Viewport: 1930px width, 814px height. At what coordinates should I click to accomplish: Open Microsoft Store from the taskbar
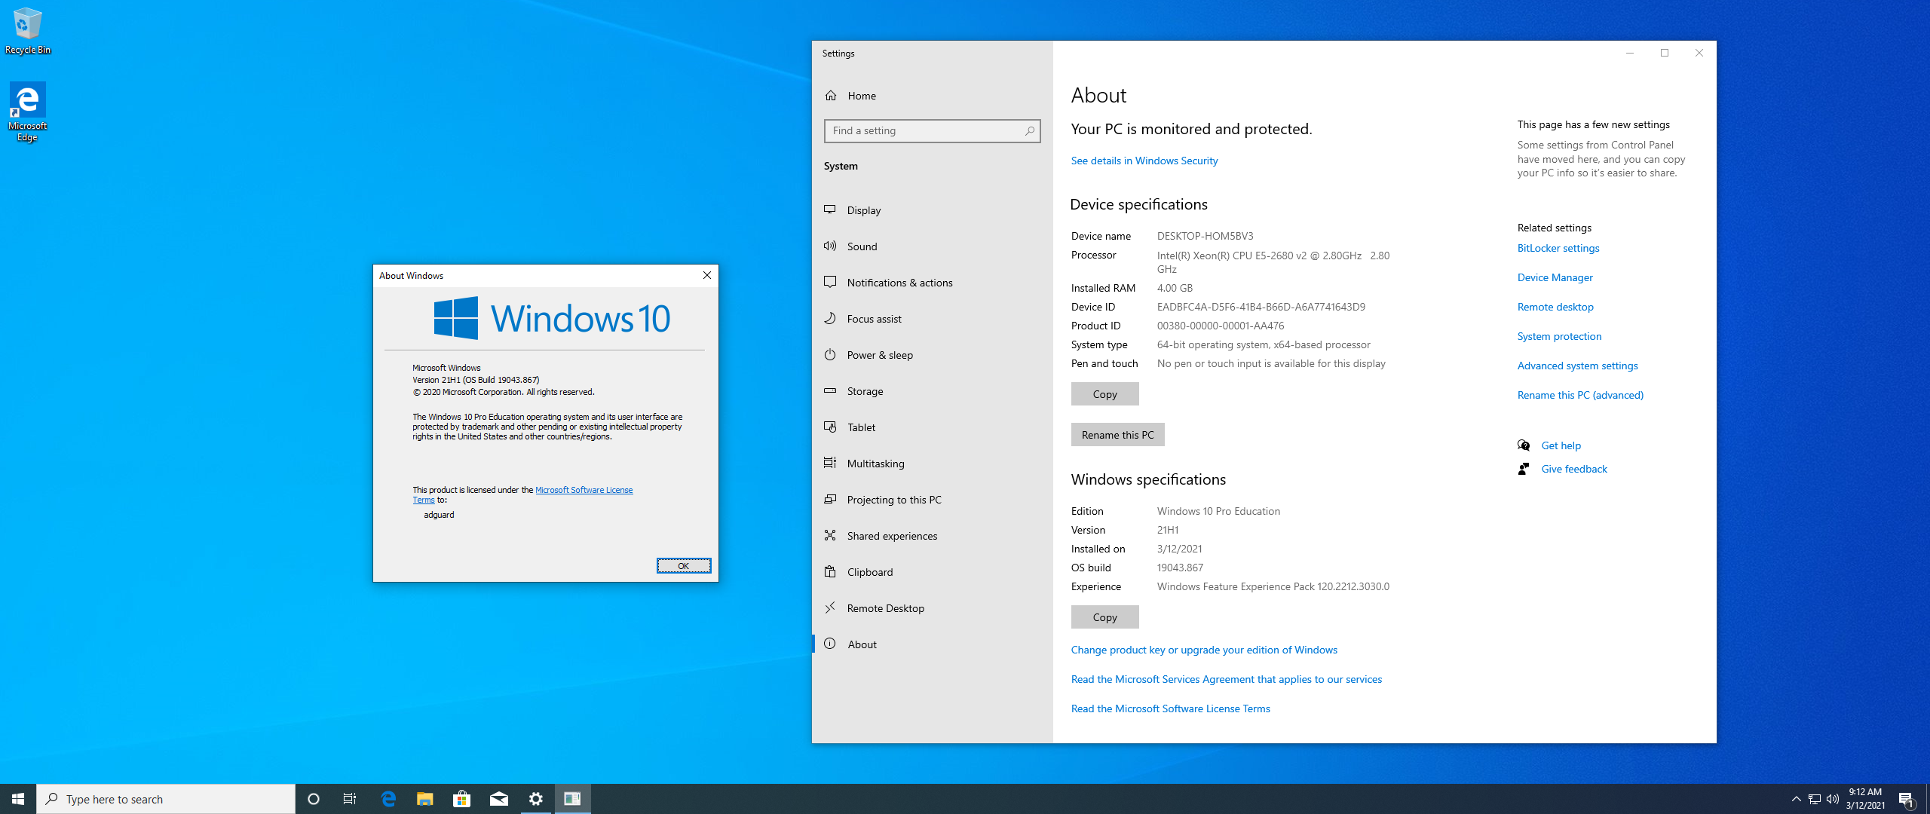[461, 799]
